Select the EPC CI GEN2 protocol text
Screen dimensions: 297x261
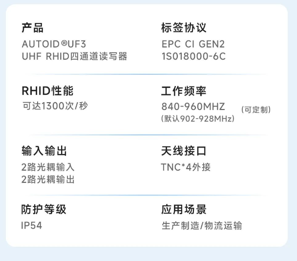click(193, 44)
